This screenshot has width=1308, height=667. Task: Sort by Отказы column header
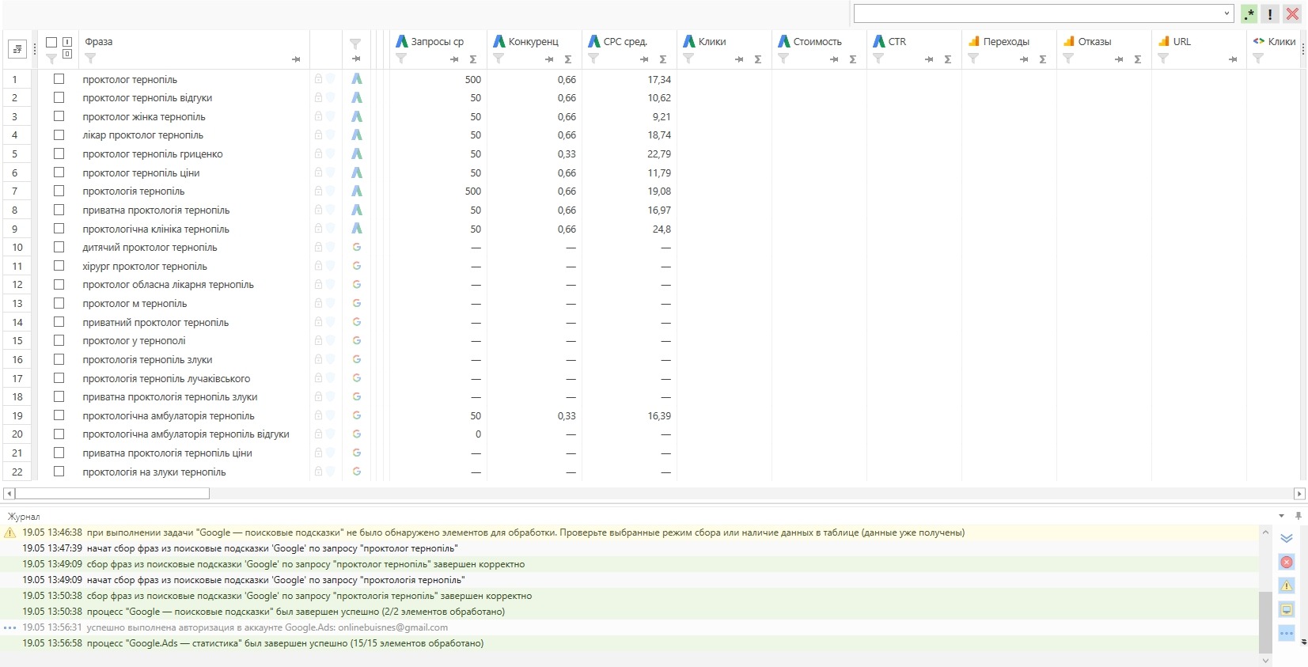1094,42
